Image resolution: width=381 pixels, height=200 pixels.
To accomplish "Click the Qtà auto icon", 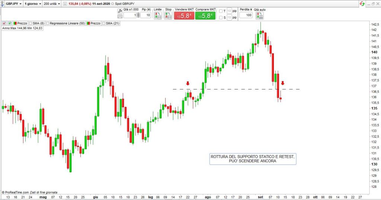I will [259, 16].
